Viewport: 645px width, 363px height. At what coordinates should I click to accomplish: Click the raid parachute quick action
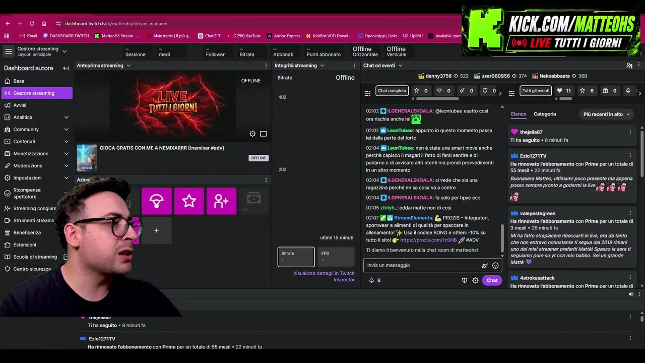[157, 201]
